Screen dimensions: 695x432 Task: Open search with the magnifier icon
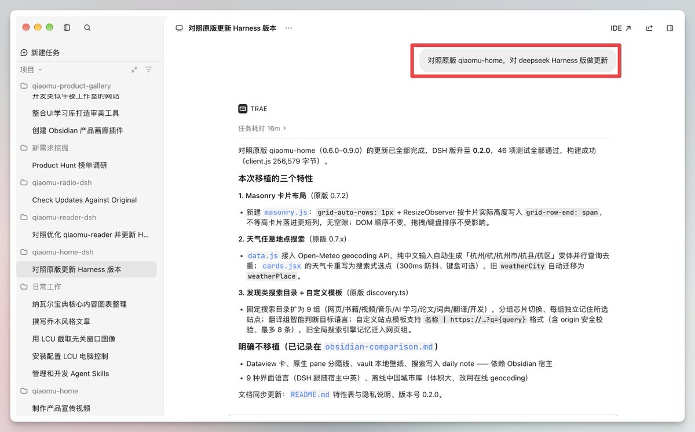point(87,27)
